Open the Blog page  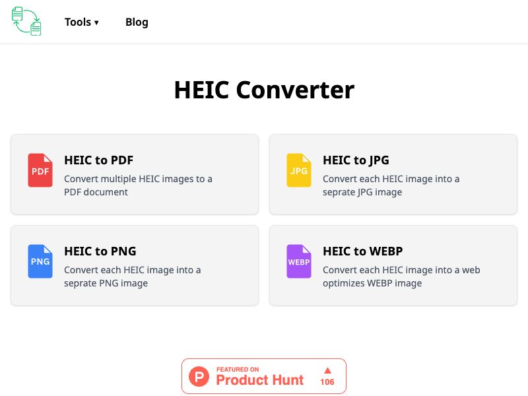tap(137, 22)
